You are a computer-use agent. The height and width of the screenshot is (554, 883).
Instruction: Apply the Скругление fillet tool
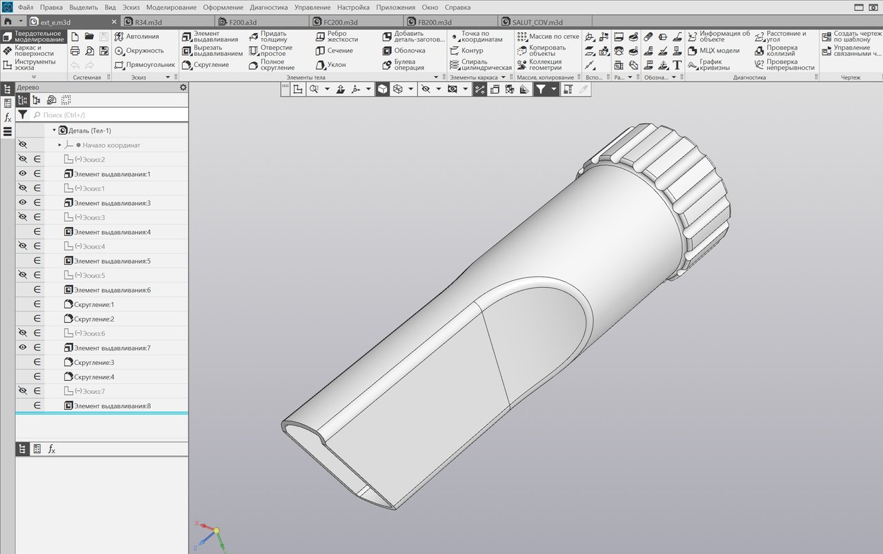[x=205, y=65]
